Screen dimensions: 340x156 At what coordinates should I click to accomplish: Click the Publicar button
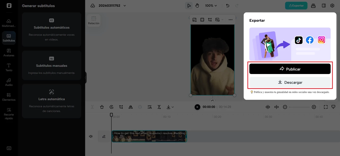pos(290,69)
